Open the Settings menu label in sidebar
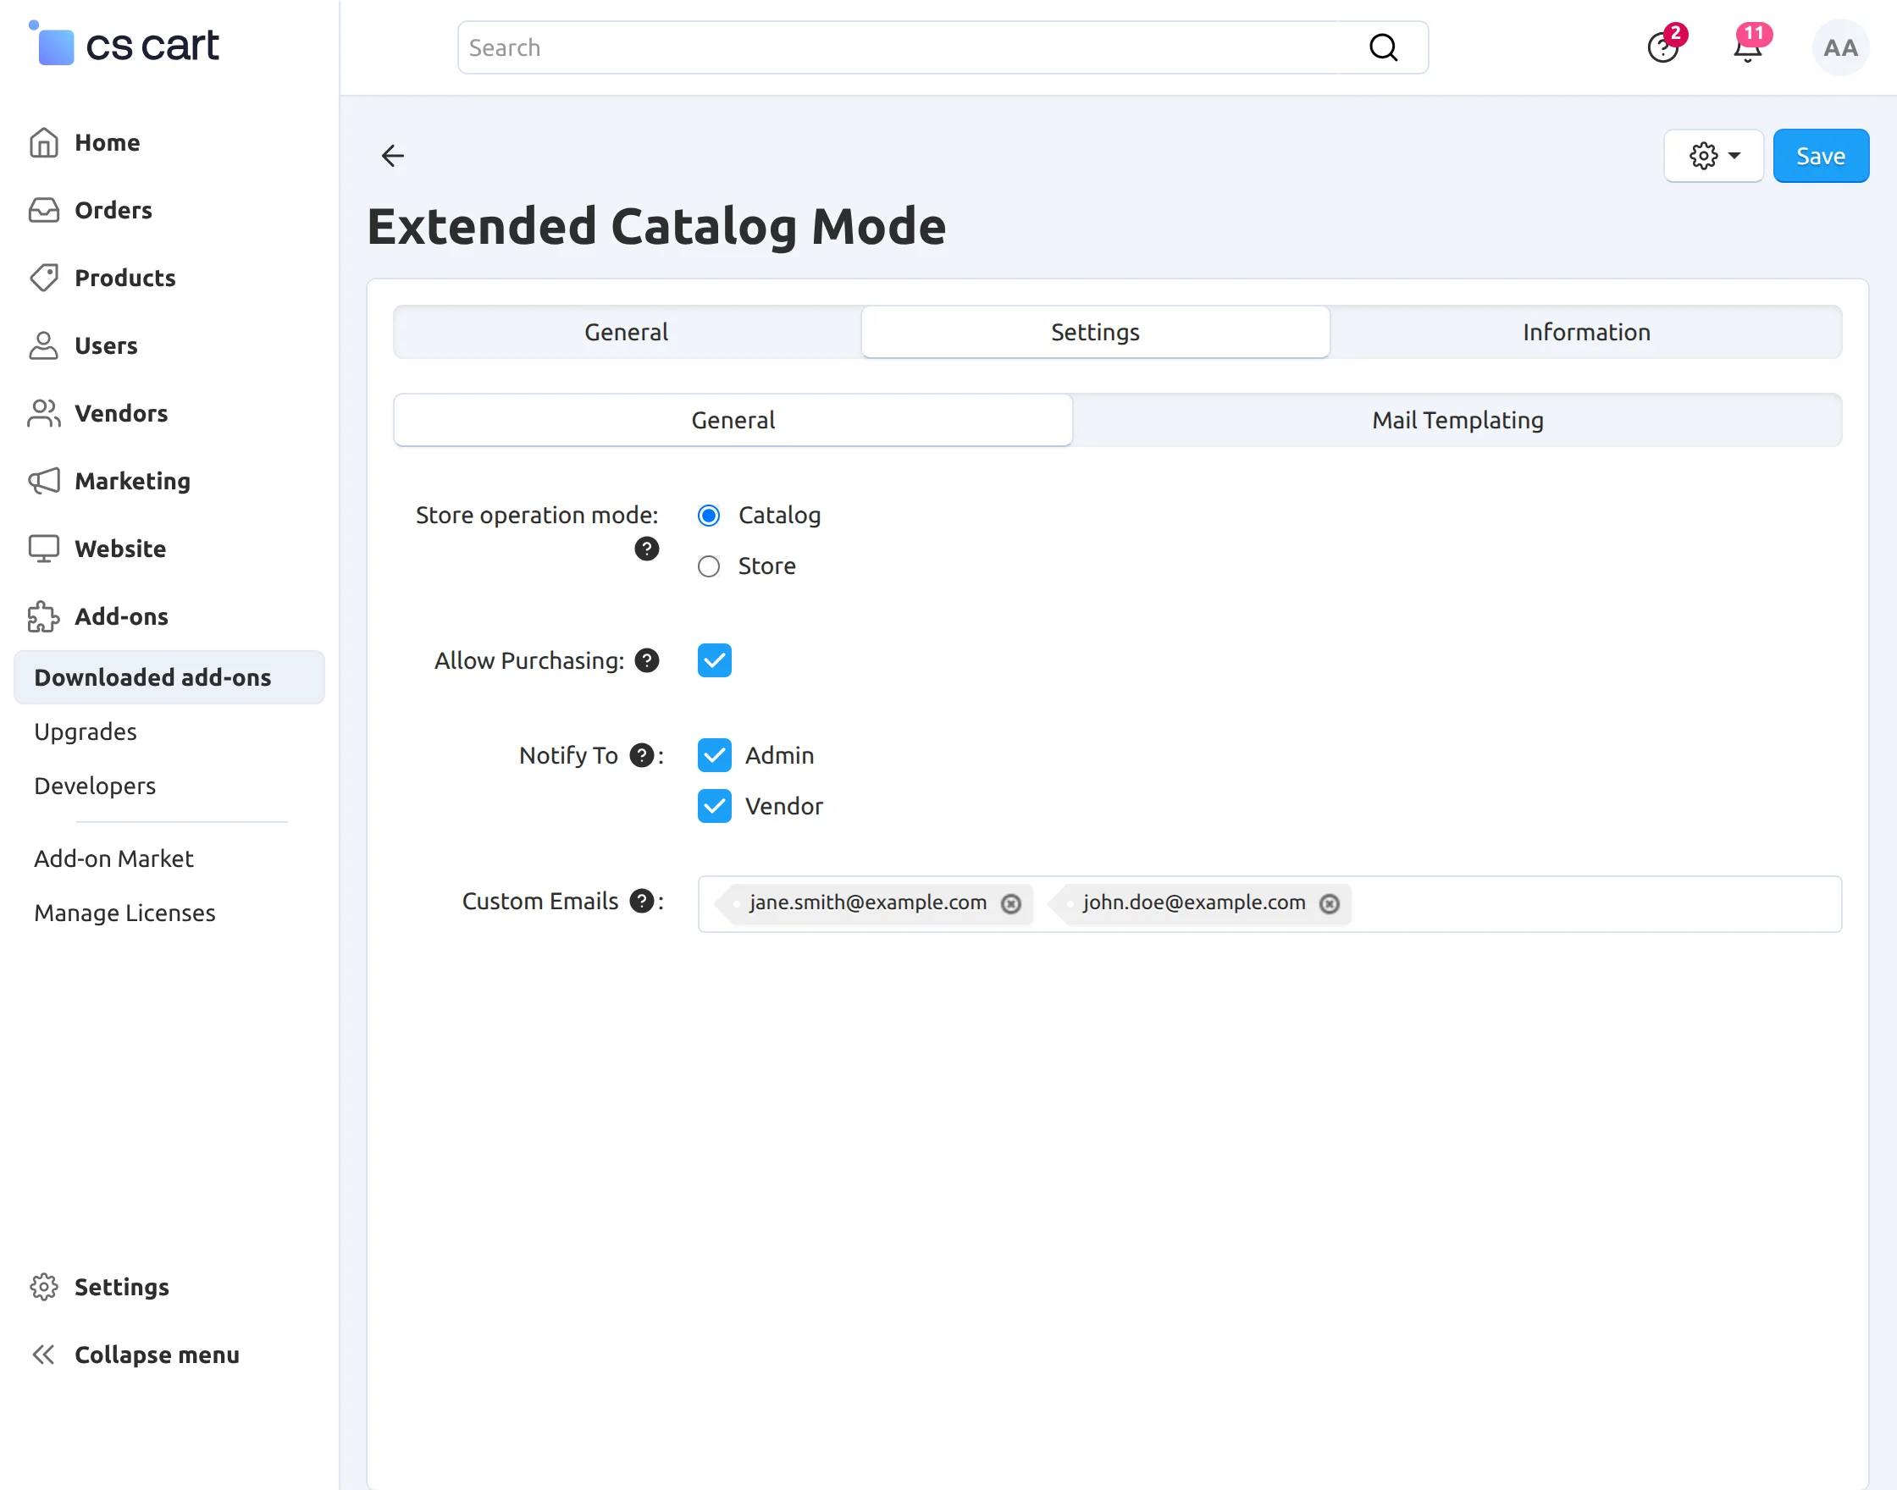The width and height of the screenshot is (1897, 1490). point(121,1287)
